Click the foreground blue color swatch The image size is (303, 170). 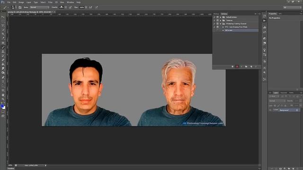[x=2, y=106]
